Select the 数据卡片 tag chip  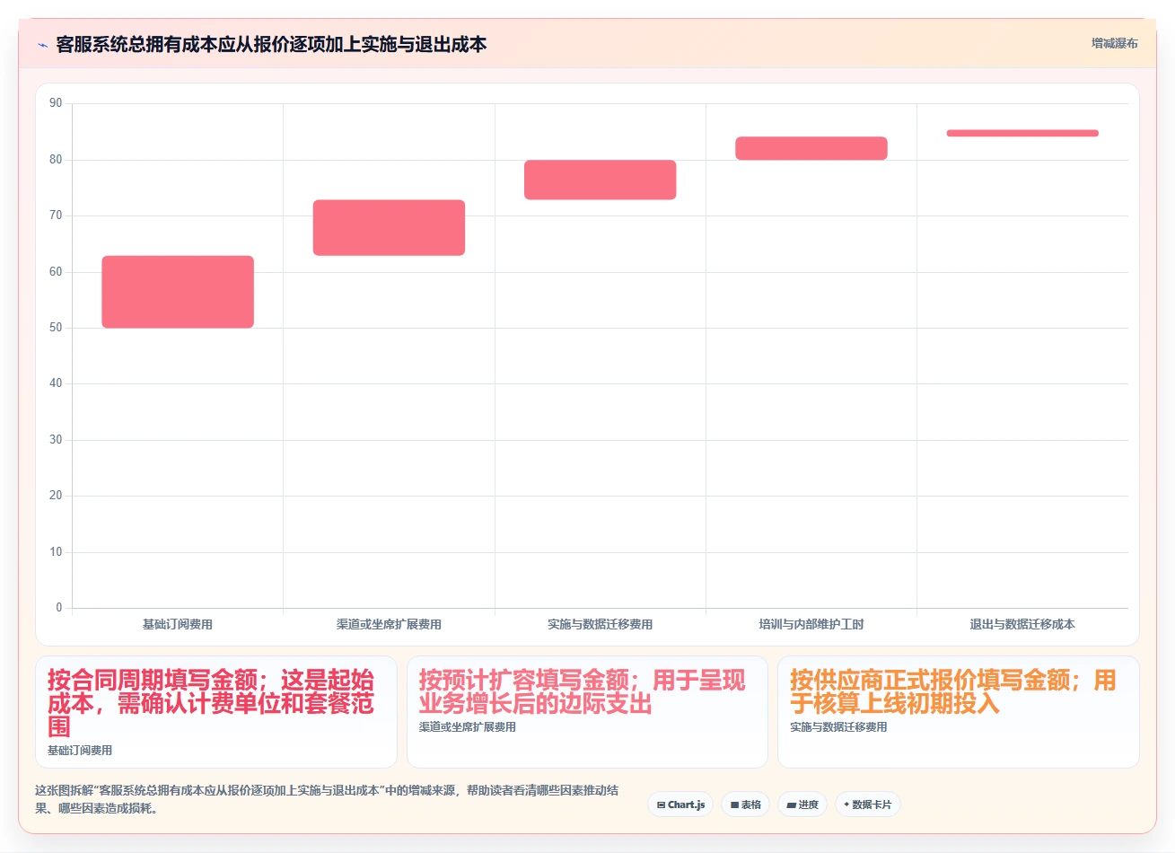[867, 805]
